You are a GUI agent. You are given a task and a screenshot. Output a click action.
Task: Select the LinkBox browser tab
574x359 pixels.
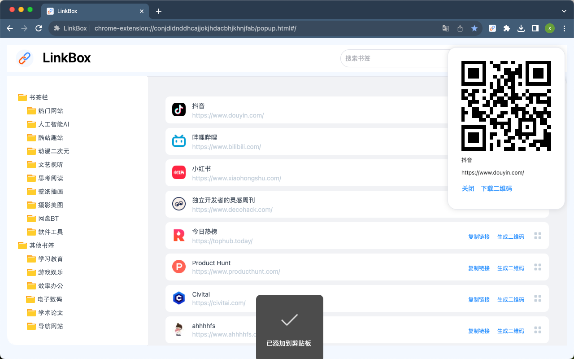pyautogui.click(x=95, y=11)
